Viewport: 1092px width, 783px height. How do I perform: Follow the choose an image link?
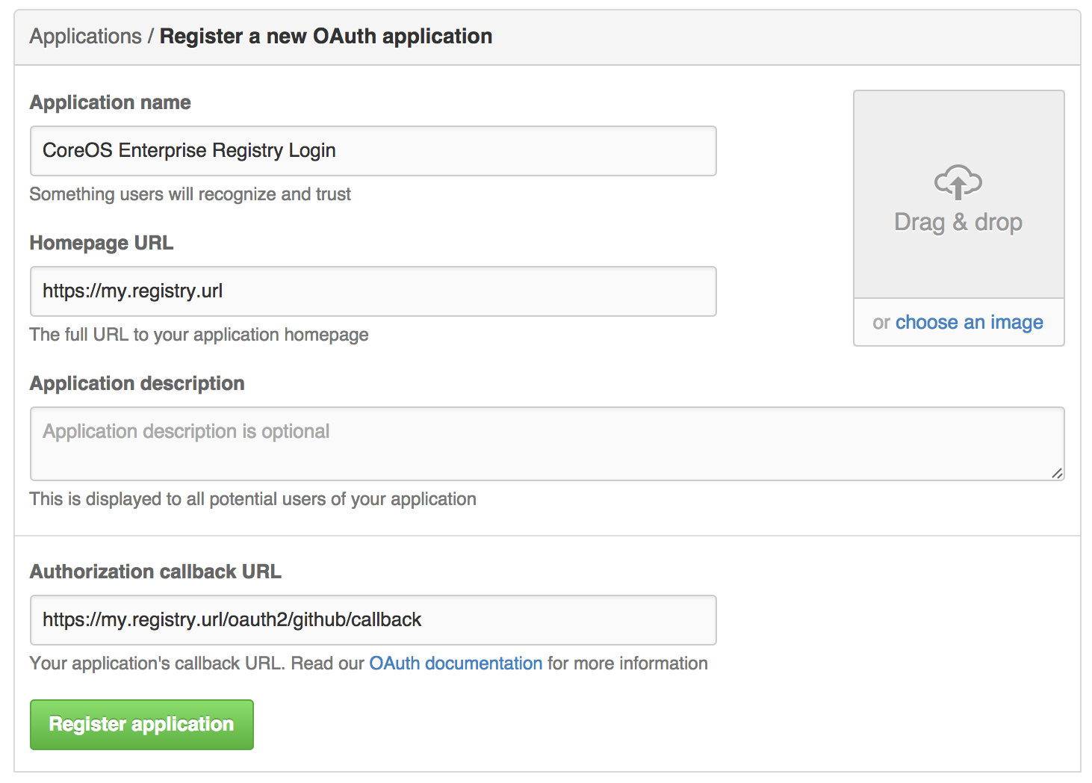tap(969, 322)
